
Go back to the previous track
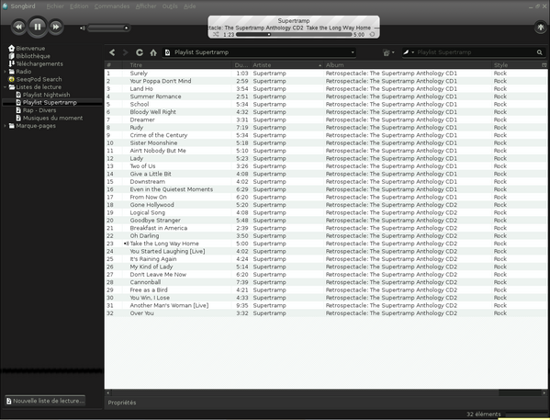coord(19,27)
